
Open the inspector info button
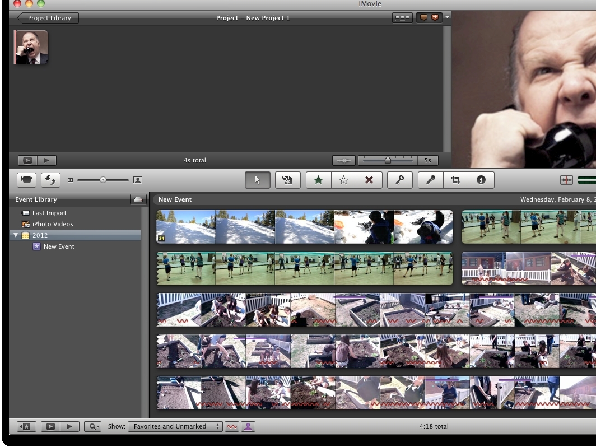pyautogui.click(x=481, y=180)
